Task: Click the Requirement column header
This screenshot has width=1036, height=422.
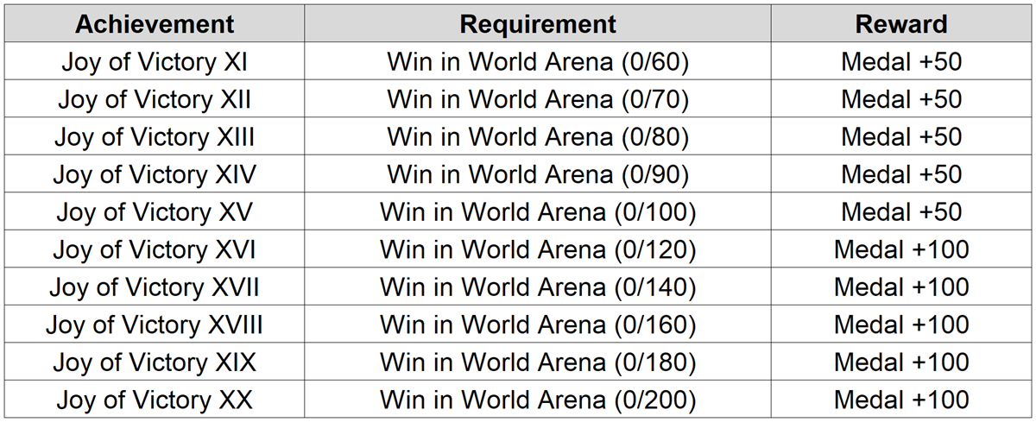Action: coord(538,24)
